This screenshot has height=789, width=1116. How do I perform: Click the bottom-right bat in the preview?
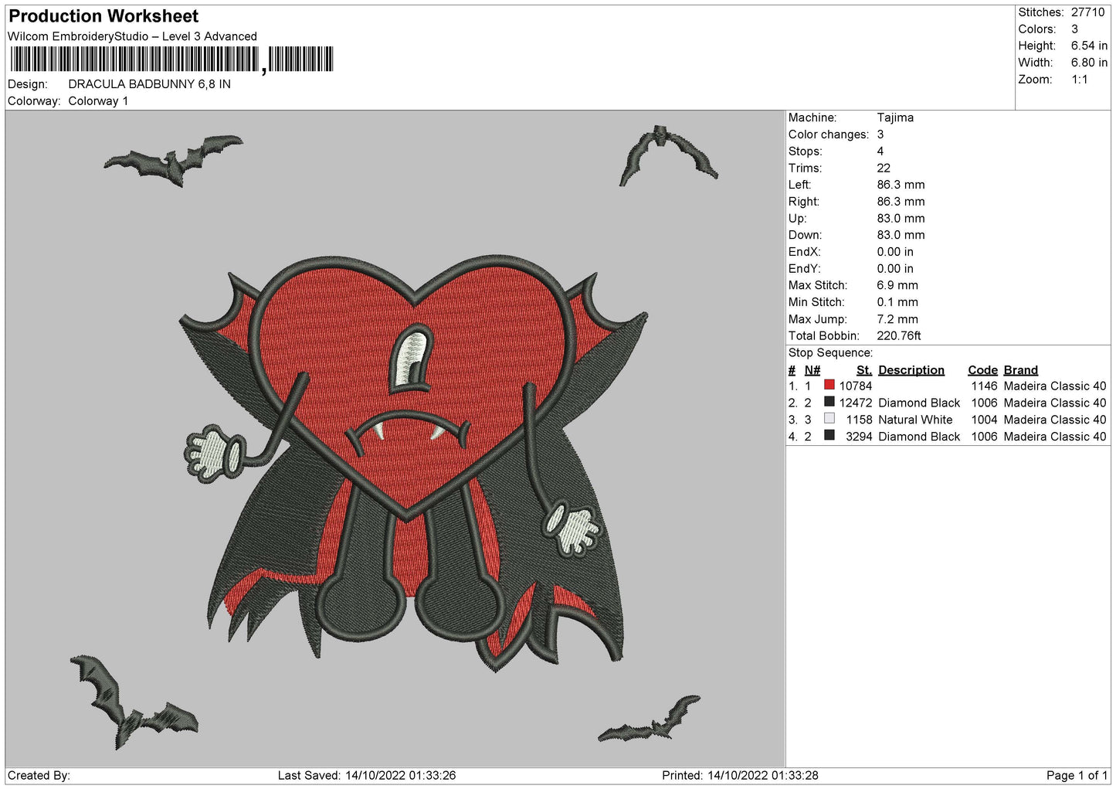[649, 720]
